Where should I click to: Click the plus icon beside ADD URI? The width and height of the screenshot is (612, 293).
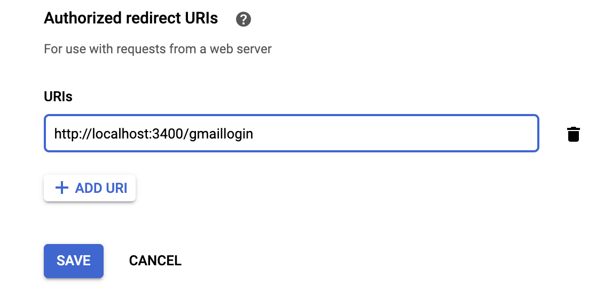click(62, 188)
